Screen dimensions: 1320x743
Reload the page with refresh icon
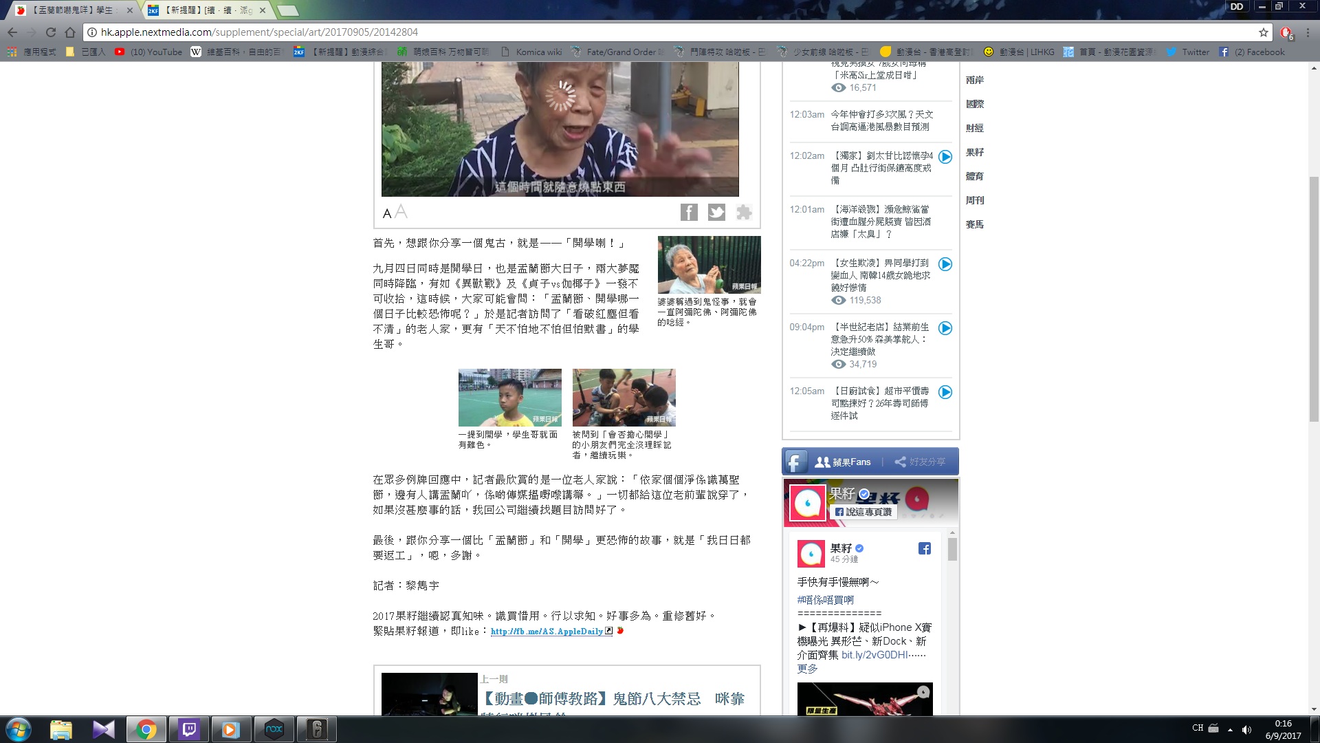click(x=51, y=32)
